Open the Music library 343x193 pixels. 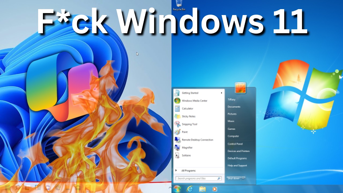tap(231, 121)
